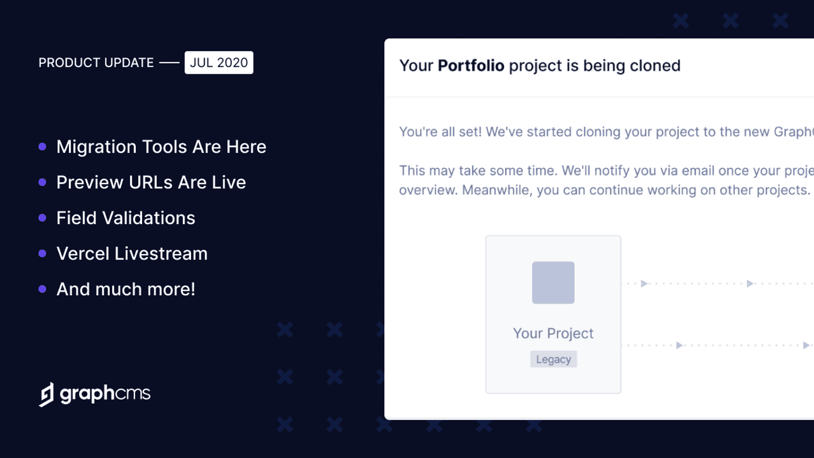Select the JUL 2020 date badge

point(219,62)
